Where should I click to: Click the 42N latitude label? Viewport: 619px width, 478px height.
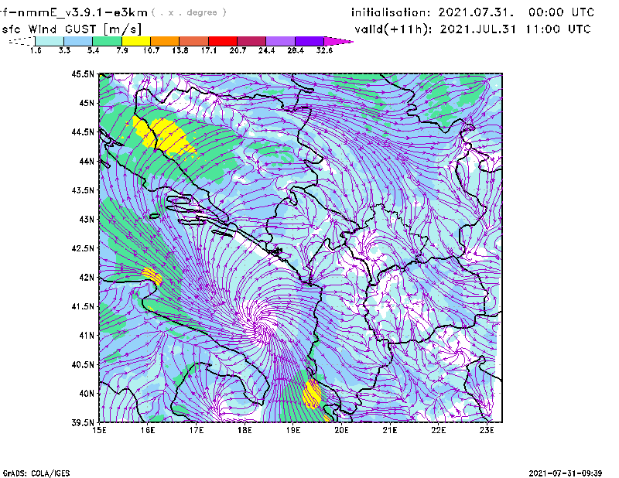[87, 278]
